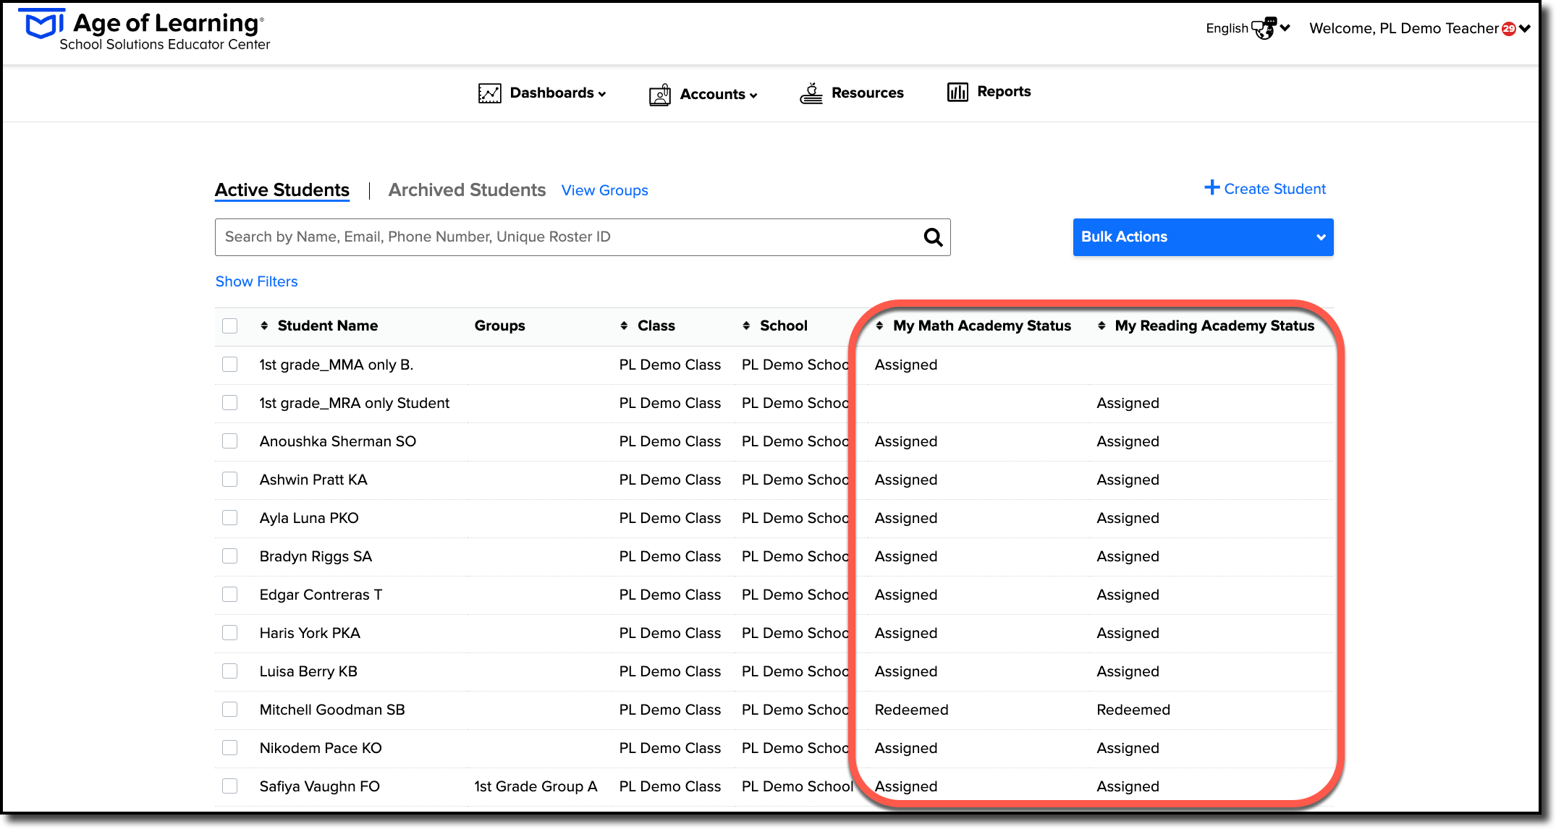Image resolution: width=1556 pixels, height=829 pixels.
Task: Select Anoushka Sherman SO checkbox
Action: (230, 441)
